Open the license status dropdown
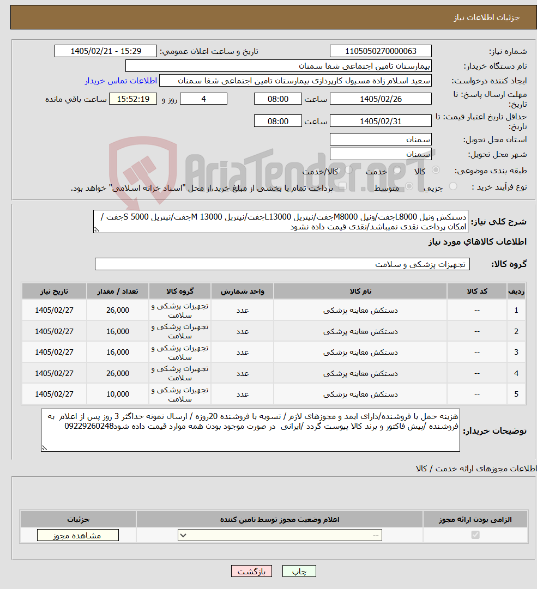 pyautogui.click(x=280, y=535)
